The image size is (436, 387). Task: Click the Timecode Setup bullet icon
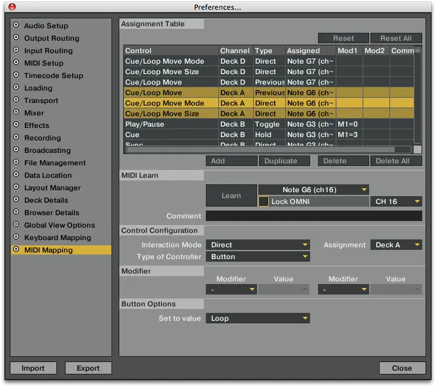[x=16, y=75]
